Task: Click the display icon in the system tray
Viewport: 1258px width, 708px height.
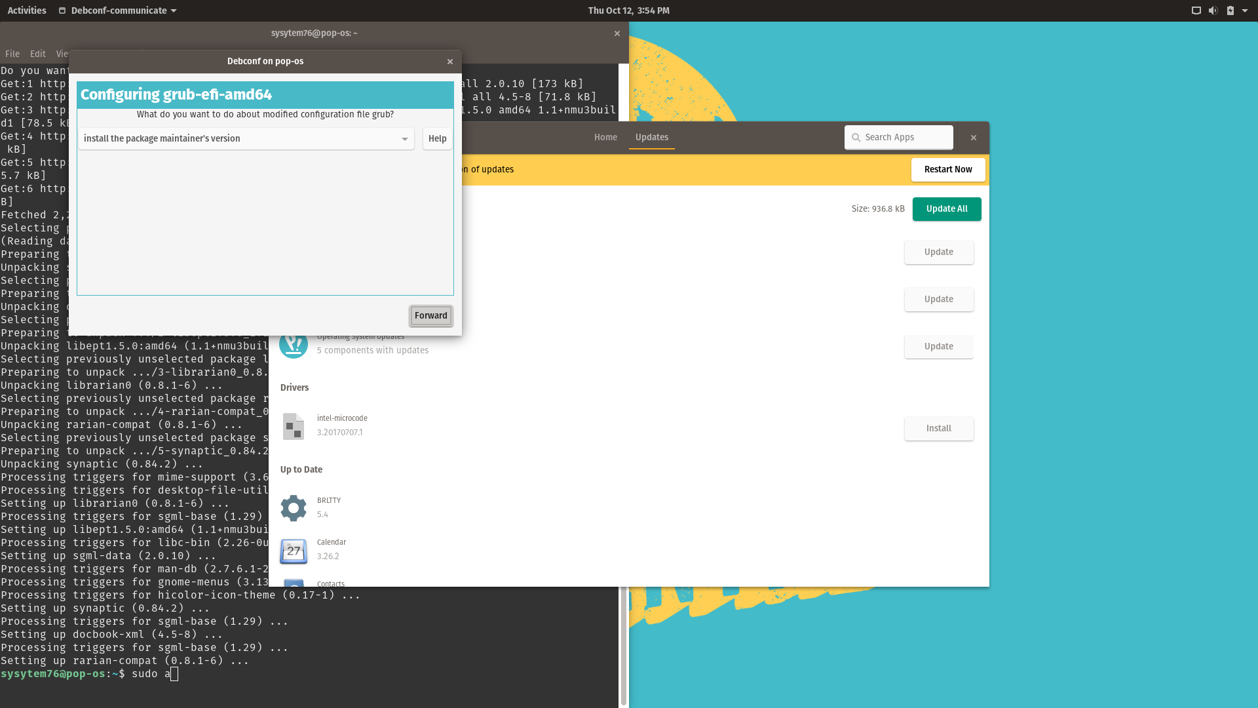Action: [1196, 10]
